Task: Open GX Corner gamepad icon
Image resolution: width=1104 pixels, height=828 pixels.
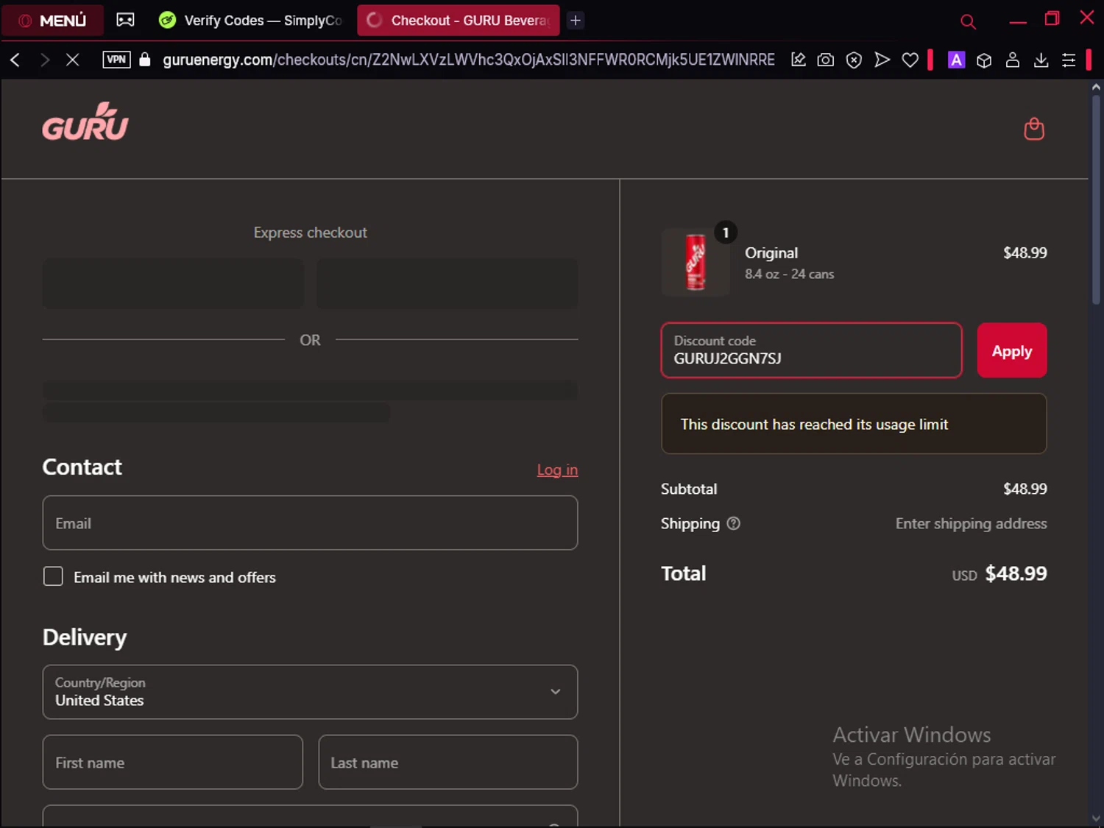Action: (x=126, y=20)
